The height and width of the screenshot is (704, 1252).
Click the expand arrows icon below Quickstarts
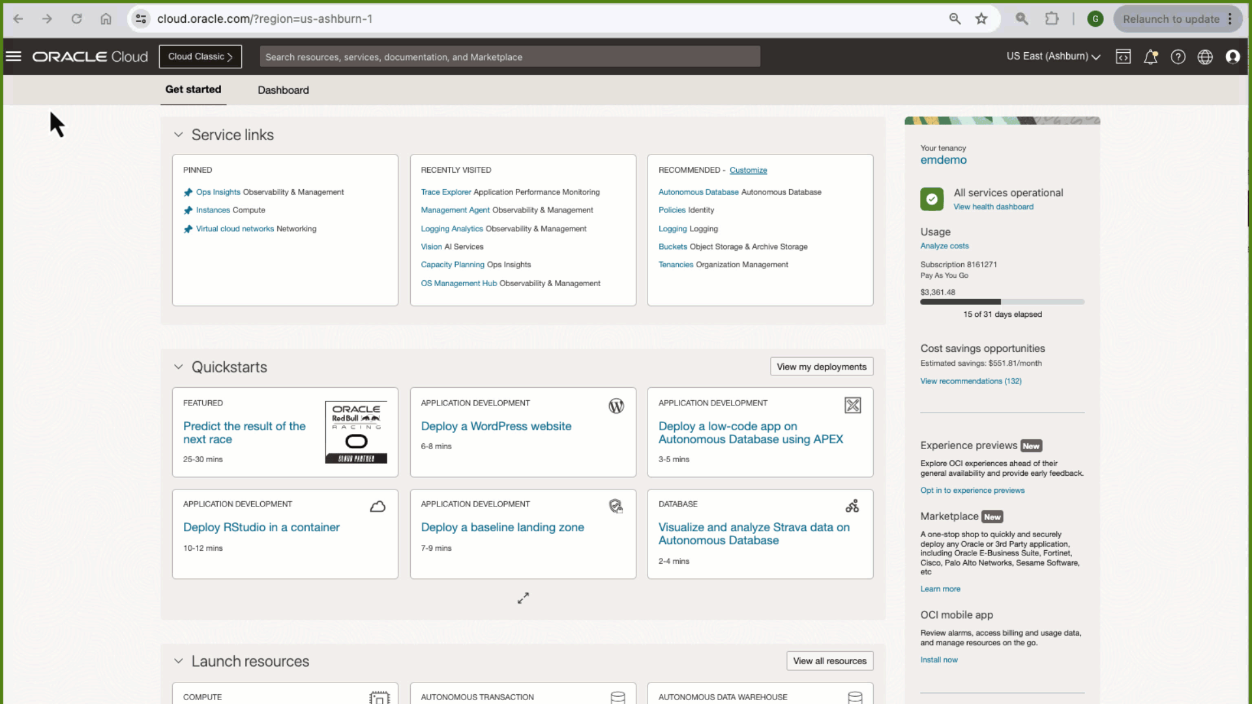(x=523, y=598)
